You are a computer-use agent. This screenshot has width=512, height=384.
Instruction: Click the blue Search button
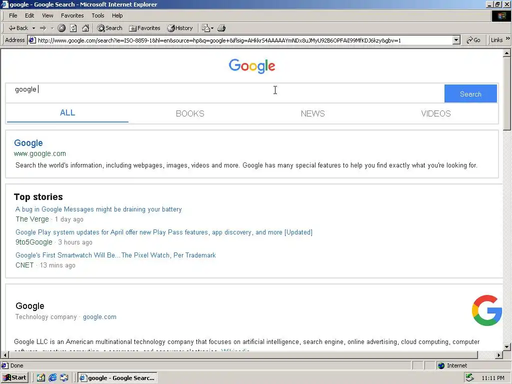tap(470, 93)
